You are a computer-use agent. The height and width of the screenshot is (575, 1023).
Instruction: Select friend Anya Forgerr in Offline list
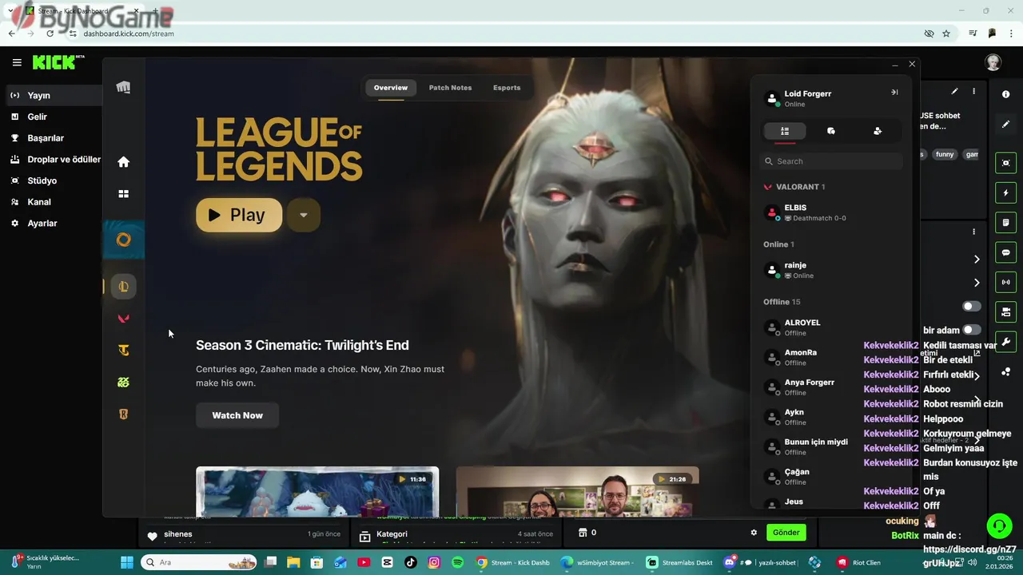pos(831,387)
